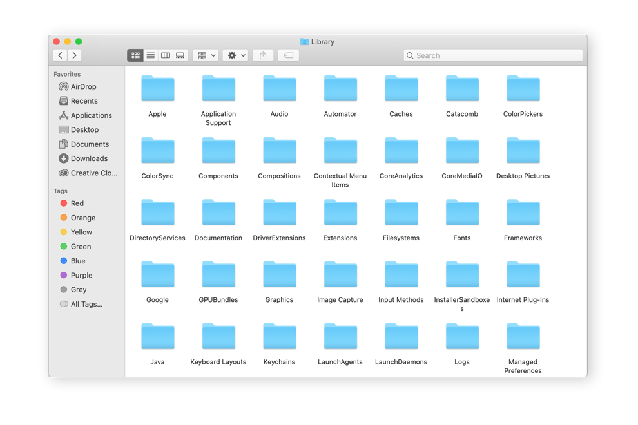The image size is (638, 425).
Task: Select the Image Capture folder
Action: point(340,282)
